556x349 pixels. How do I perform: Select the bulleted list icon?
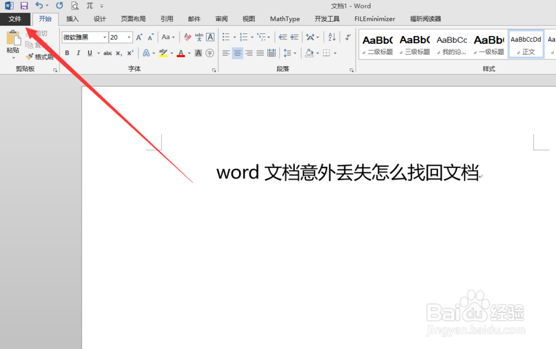[226, 37]
